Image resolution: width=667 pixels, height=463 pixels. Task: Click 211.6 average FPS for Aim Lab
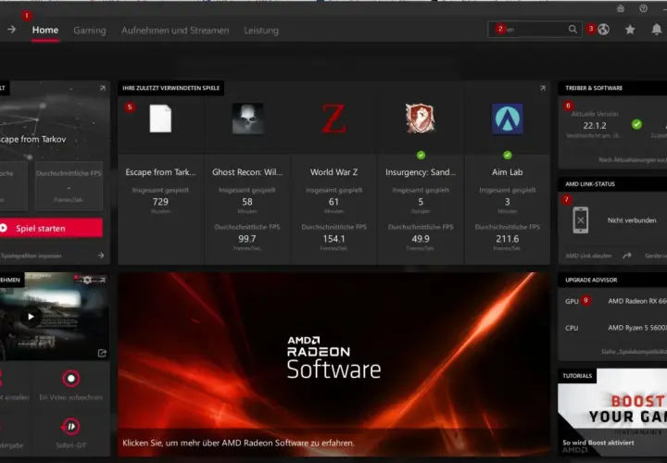click(507, 239)
